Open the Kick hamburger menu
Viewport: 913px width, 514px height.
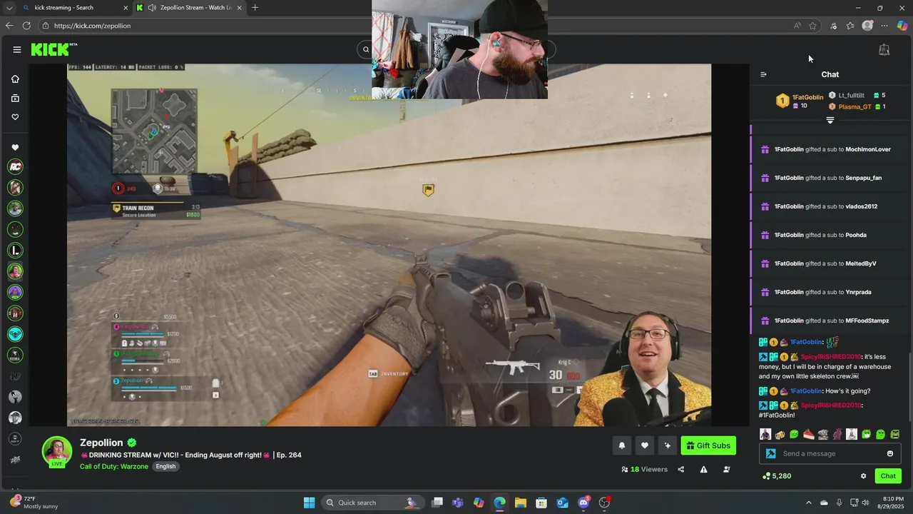pos(16,49)
